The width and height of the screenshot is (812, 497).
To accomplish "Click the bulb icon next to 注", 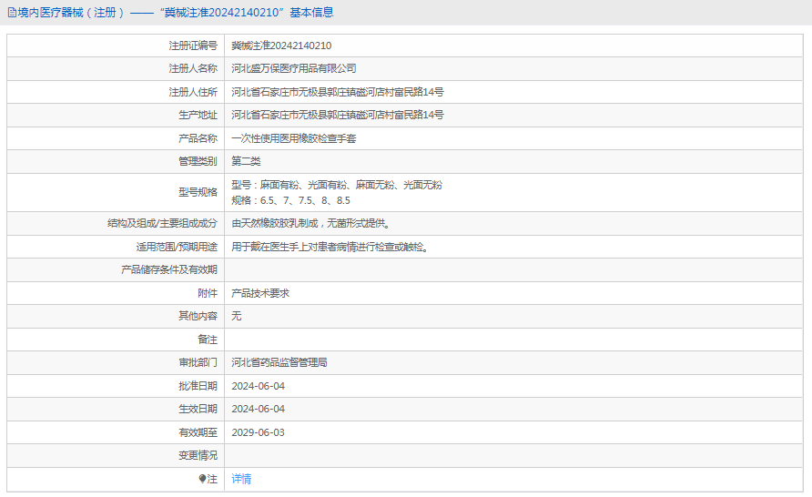I will point(202,479).
